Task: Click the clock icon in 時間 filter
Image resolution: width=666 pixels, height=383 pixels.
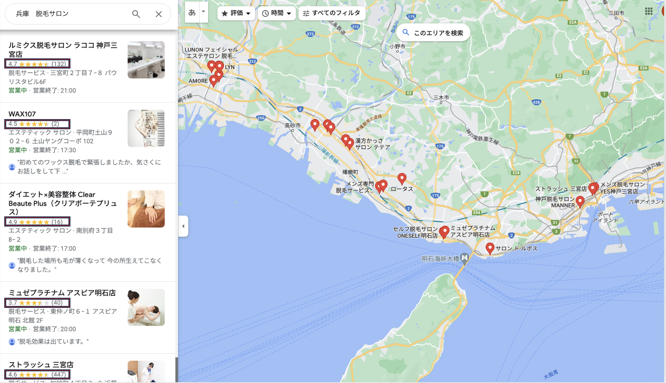Action: pos(265,14)
